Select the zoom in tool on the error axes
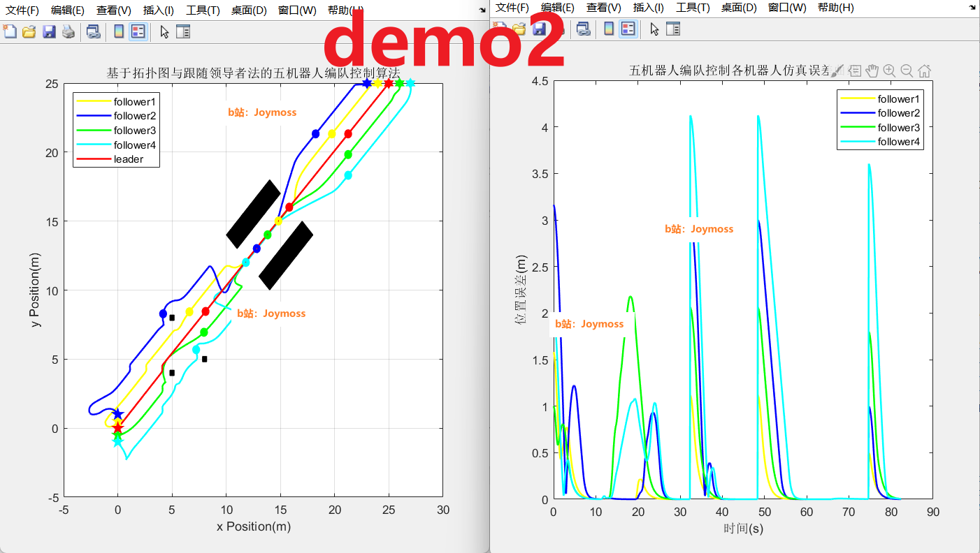The image size is (980, 553). (889, 71)
